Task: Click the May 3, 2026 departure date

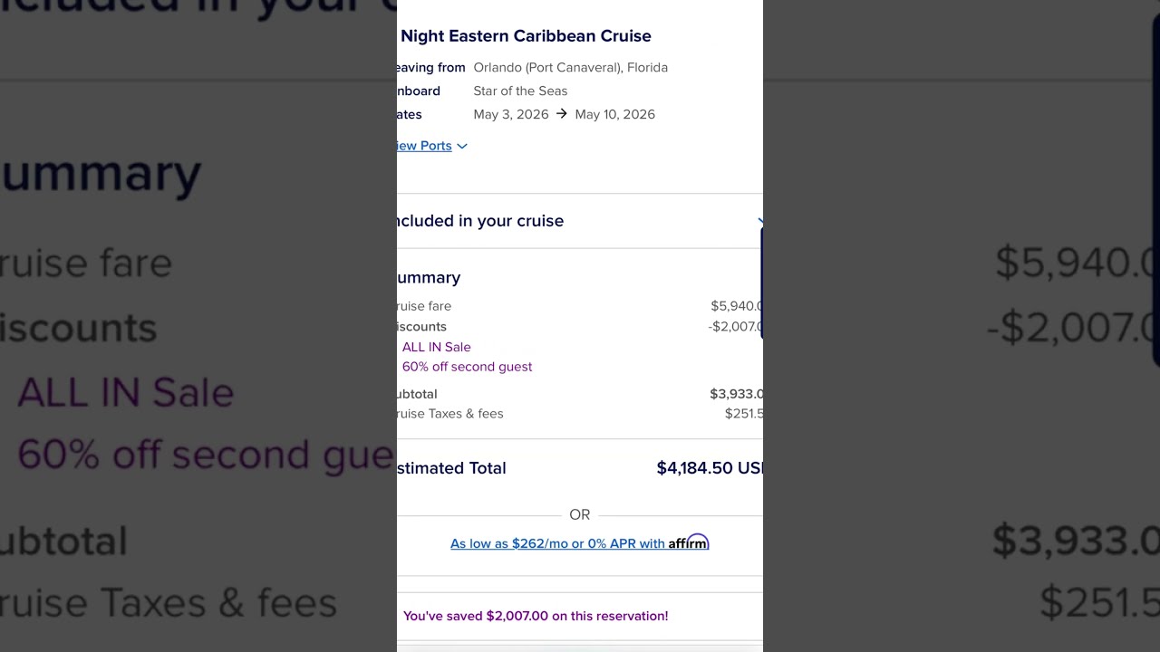Action: pyautogui.click(x=511, y=114)
